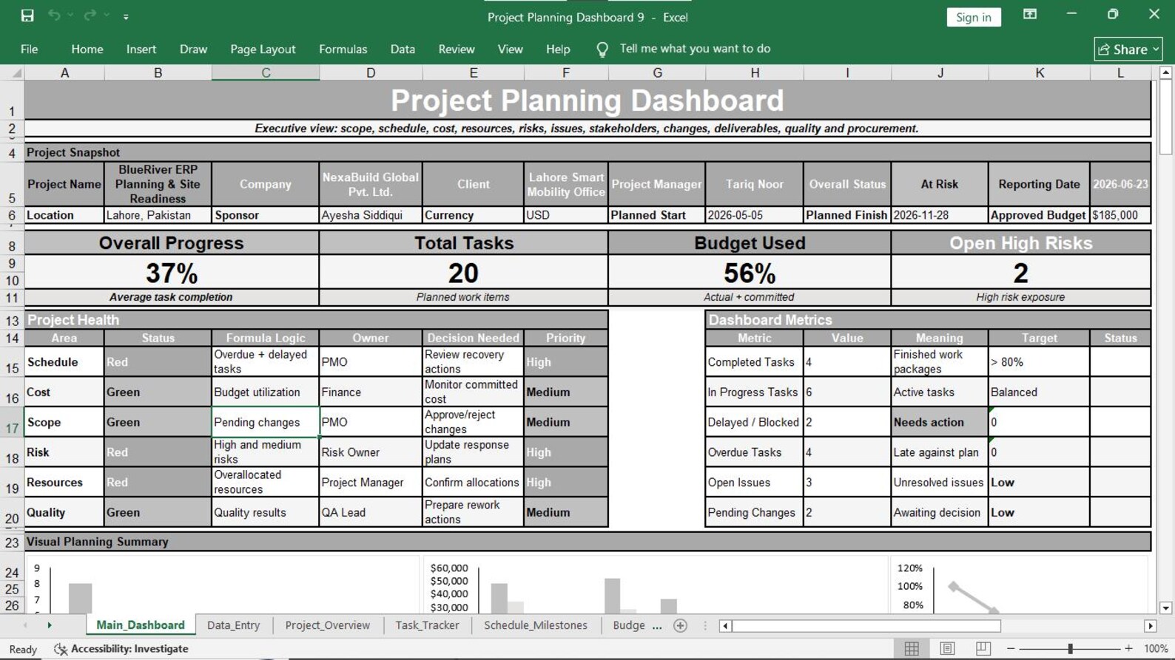Open the Insert ribbon tab
The height and width of the screenshot is (660, 1175).
point(141,50)
